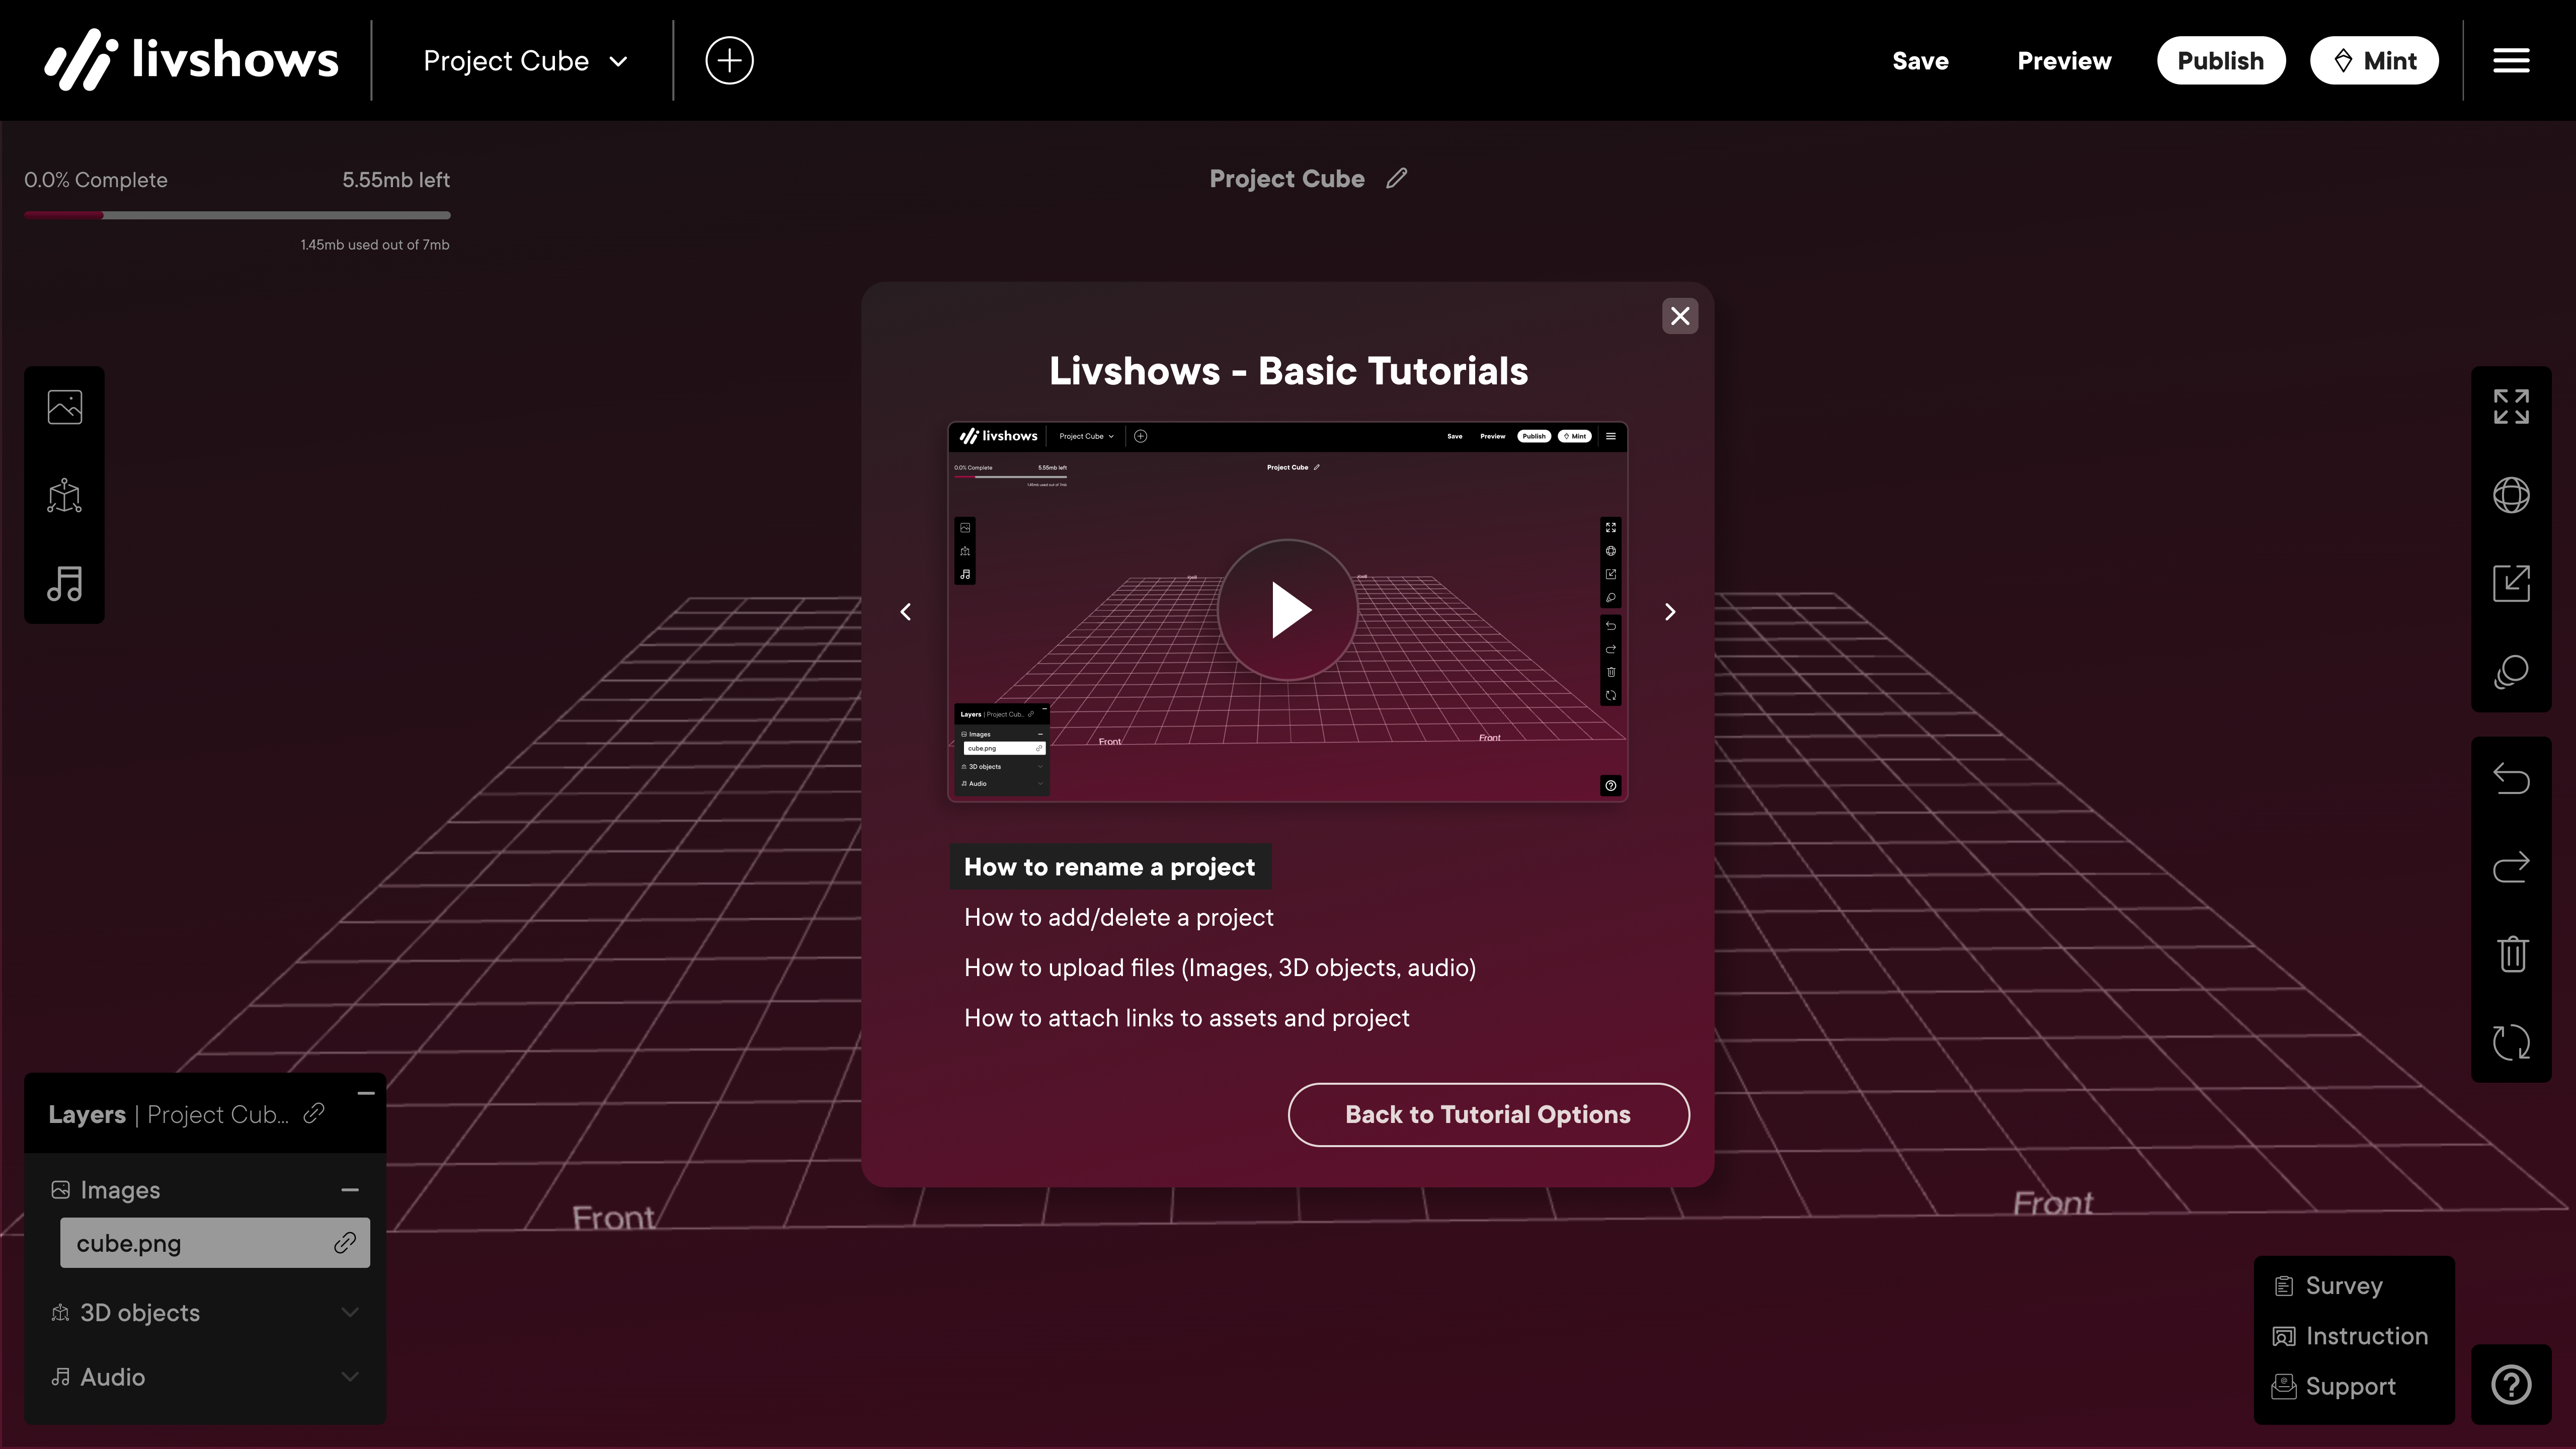
Task: Click the reset rotation icon
Action: [2511, 1042]
